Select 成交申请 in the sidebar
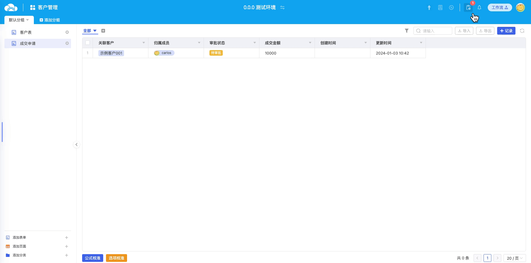531x263 pixels. (x=28, y=43)
